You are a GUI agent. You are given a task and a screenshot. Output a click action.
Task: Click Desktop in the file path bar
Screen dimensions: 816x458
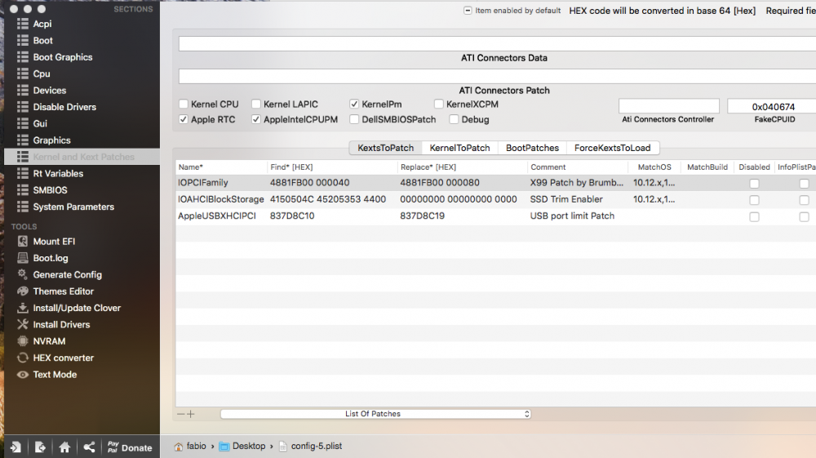(242, 446)
